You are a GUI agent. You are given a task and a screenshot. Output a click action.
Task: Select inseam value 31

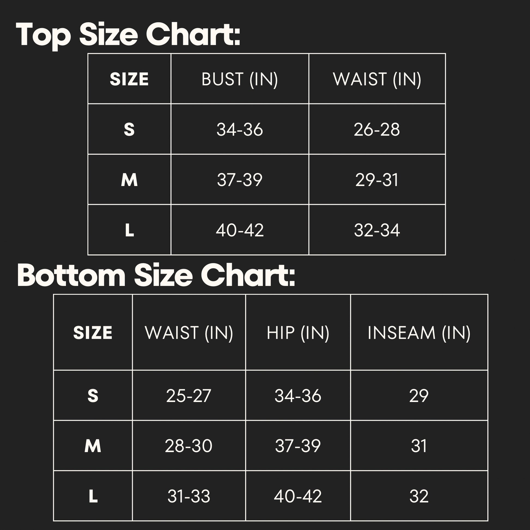coord(419,446)
